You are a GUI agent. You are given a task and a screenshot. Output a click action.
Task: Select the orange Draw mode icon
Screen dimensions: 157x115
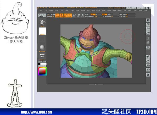[x=70, y=15]
